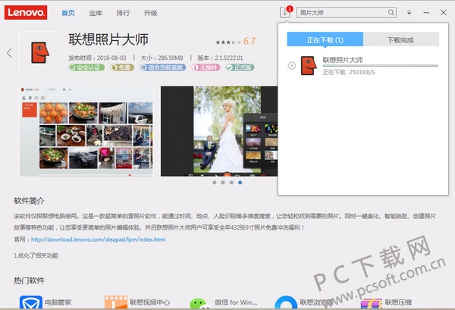Open the photo gallery screenshot thumbnail

point(86,131)
